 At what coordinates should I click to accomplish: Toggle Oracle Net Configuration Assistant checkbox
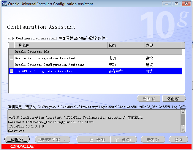[12, 58]
